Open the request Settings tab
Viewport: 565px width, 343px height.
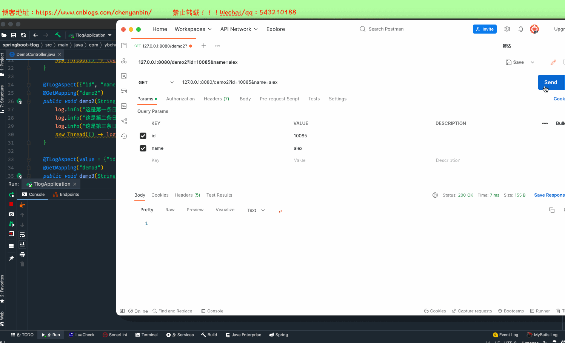(x=337, y=99)
